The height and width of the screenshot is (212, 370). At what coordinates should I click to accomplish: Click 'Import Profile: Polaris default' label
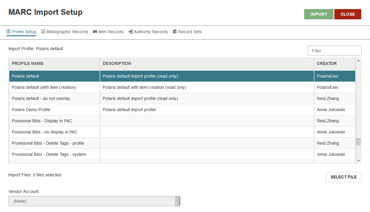point(36,49)
